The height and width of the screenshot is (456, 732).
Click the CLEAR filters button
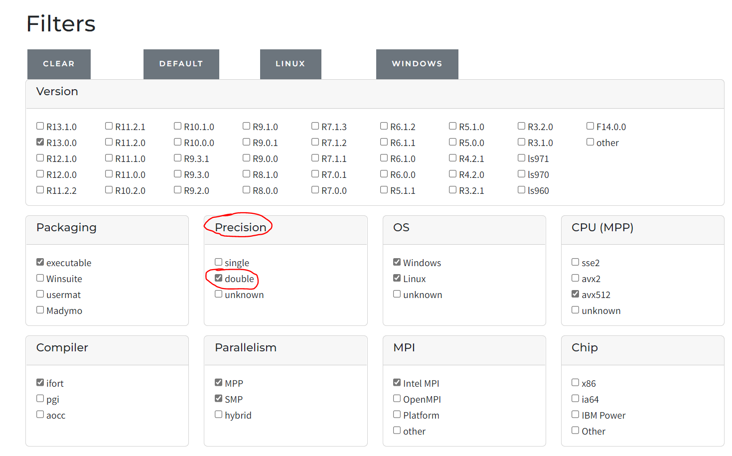click(x=59, y=64)
